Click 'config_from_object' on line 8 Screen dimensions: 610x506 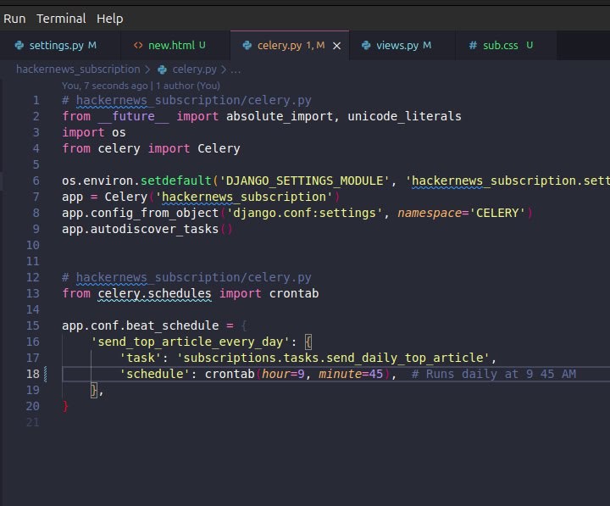pyautogui.click(x=154, y=213)
